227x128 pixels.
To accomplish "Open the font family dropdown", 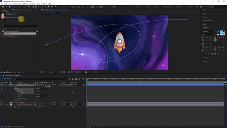I will [x=209, y=32].
